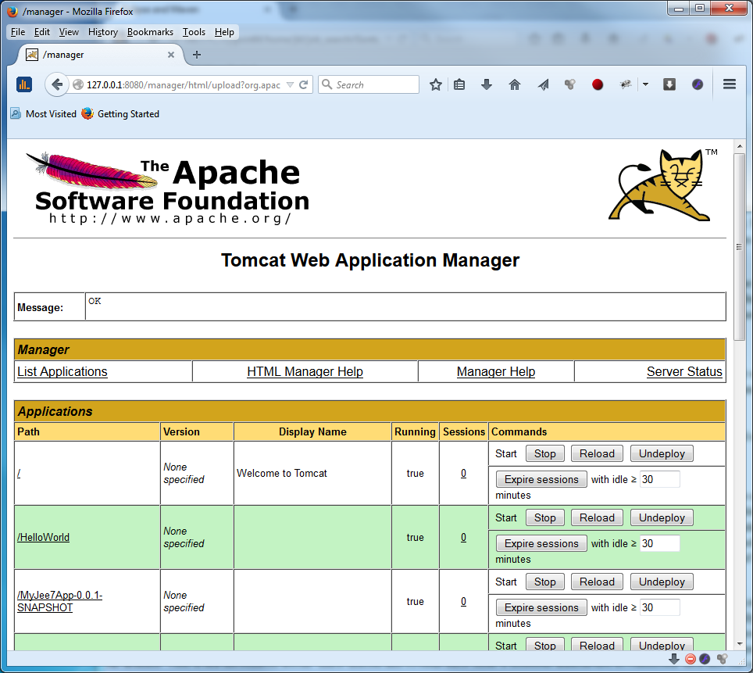This screenshot has height=673, width=753.
Task: Open a new tab with plus button
Action: [197, 55]
